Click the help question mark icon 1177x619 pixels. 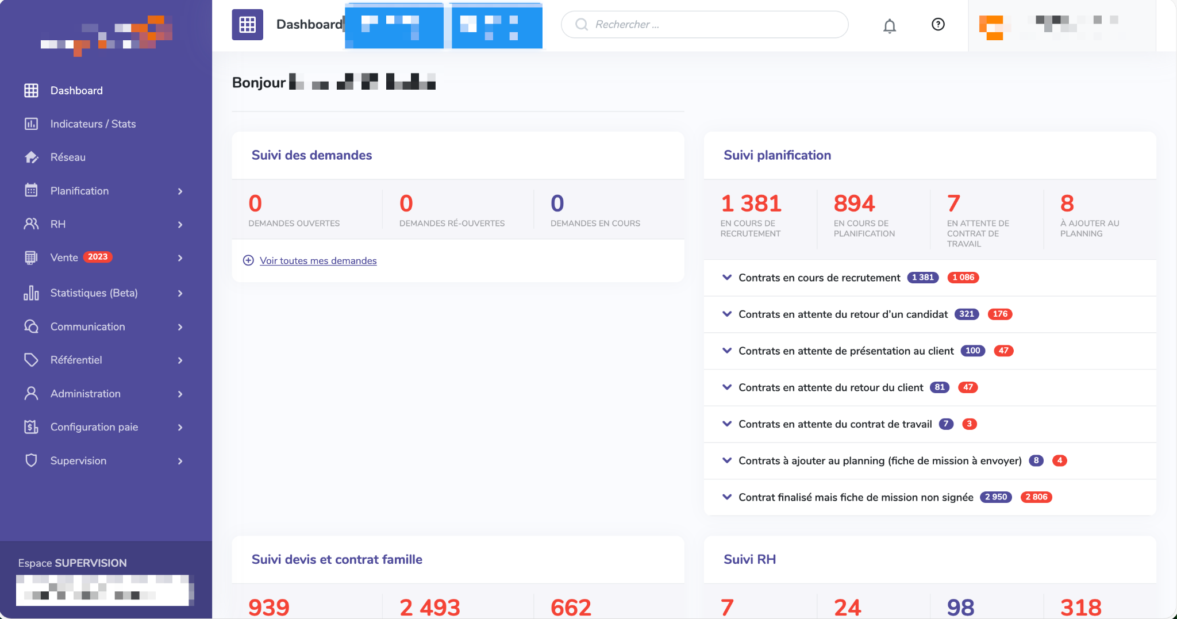[x=937, y=24]
